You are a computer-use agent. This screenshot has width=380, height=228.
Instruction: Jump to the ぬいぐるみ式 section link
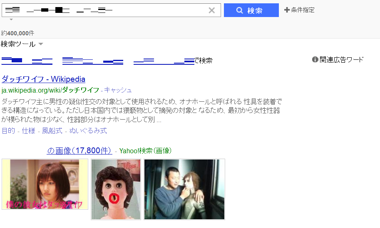point(88,131)
